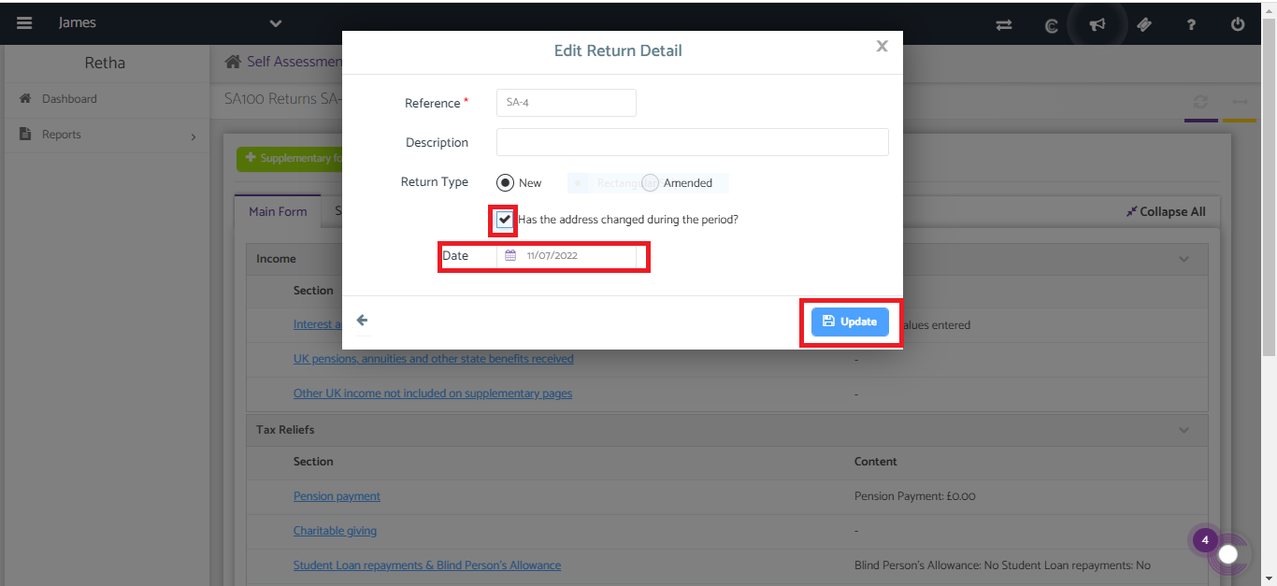Image resolution: width=1277 pixels, height=586 pixels.
Task: Open UK pensions, annuities and benefits link
Action: pyautogui.click(x=434, y=359)
